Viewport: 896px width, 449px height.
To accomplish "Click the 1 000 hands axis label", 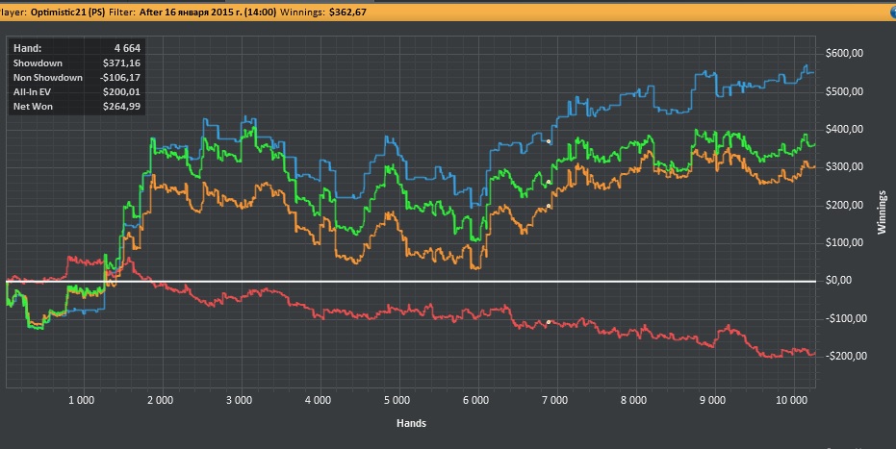I will (x=81, y=401).
